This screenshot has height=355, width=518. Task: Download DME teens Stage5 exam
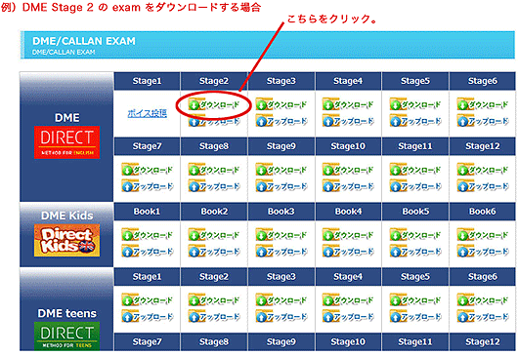(x=415, y=300)
